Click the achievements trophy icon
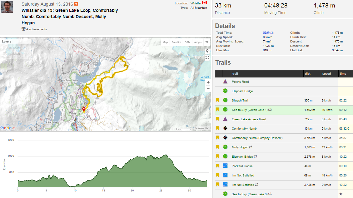The height and width of the screenshot is (198, 353). 23,29
